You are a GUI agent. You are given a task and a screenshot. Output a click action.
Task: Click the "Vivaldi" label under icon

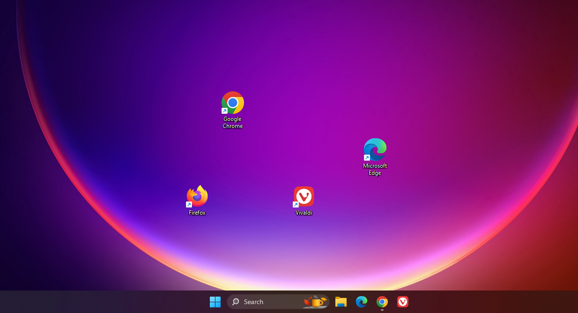tap(304, 213)
